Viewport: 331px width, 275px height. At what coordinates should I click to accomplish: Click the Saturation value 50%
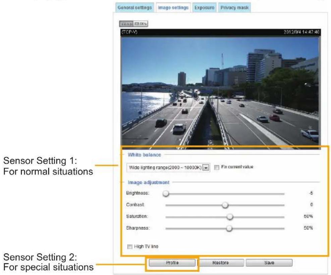(308, 216)
